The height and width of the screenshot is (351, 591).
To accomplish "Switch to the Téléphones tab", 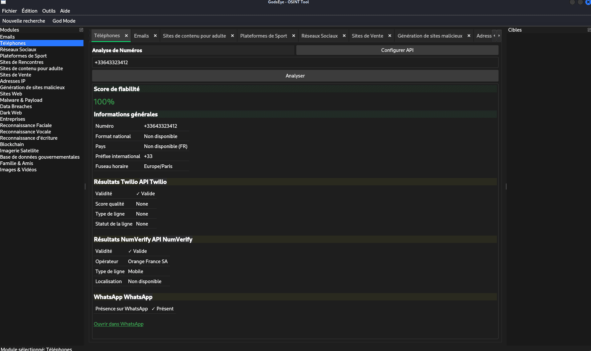I will [107, 36].
